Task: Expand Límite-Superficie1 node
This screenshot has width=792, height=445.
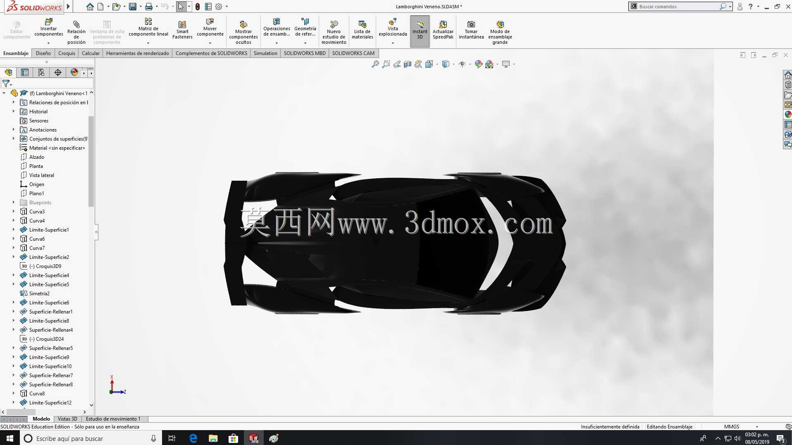Action: tap(13, 230)
